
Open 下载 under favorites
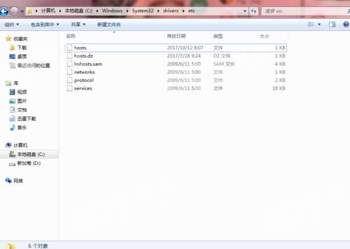[x=22, y=48]
